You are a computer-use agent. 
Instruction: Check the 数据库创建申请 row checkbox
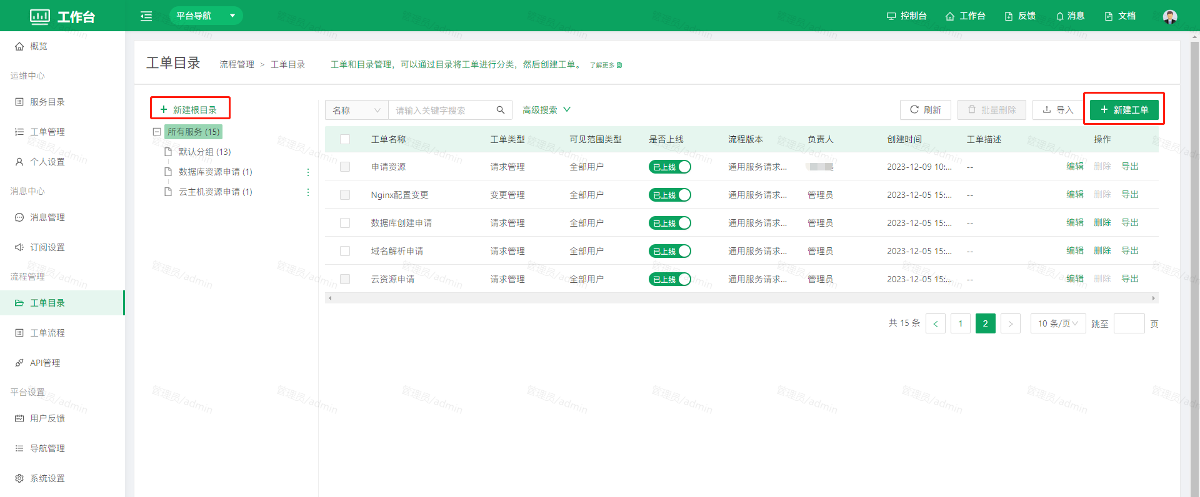pyautogui.click(x=345, y=223)
